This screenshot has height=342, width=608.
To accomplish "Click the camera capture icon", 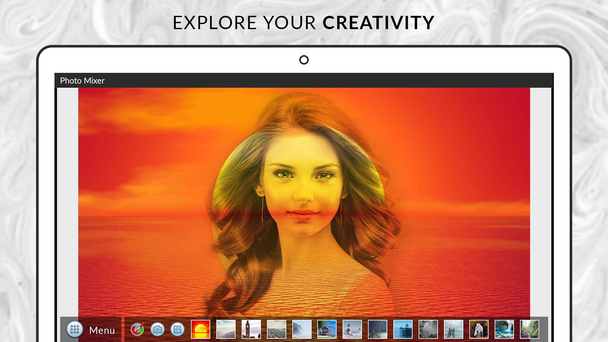I will click(x=157, y=329).
